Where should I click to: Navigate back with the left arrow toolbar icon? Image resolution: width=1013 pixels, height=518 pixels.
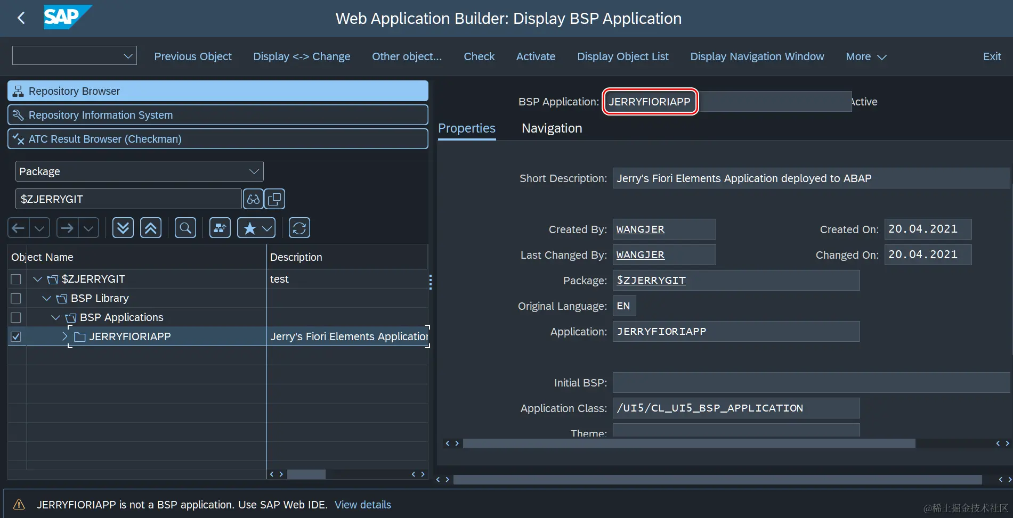18,228
